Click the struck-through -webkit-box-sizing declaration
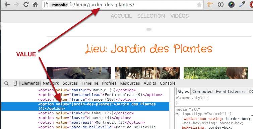Image resolution: width=253 pixels, height=129 pixels. pos(216,119)
